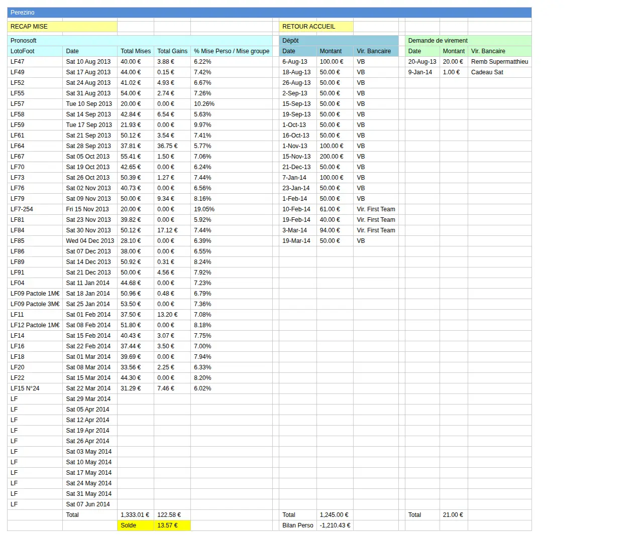Click the yellow Solde label cell
The width and height of the screenshot is (643, 538).
coord(136,525)
